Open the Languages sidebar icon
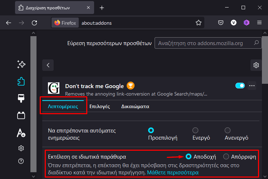The width and height of the screenshot is (268, 179). (21, 133)
